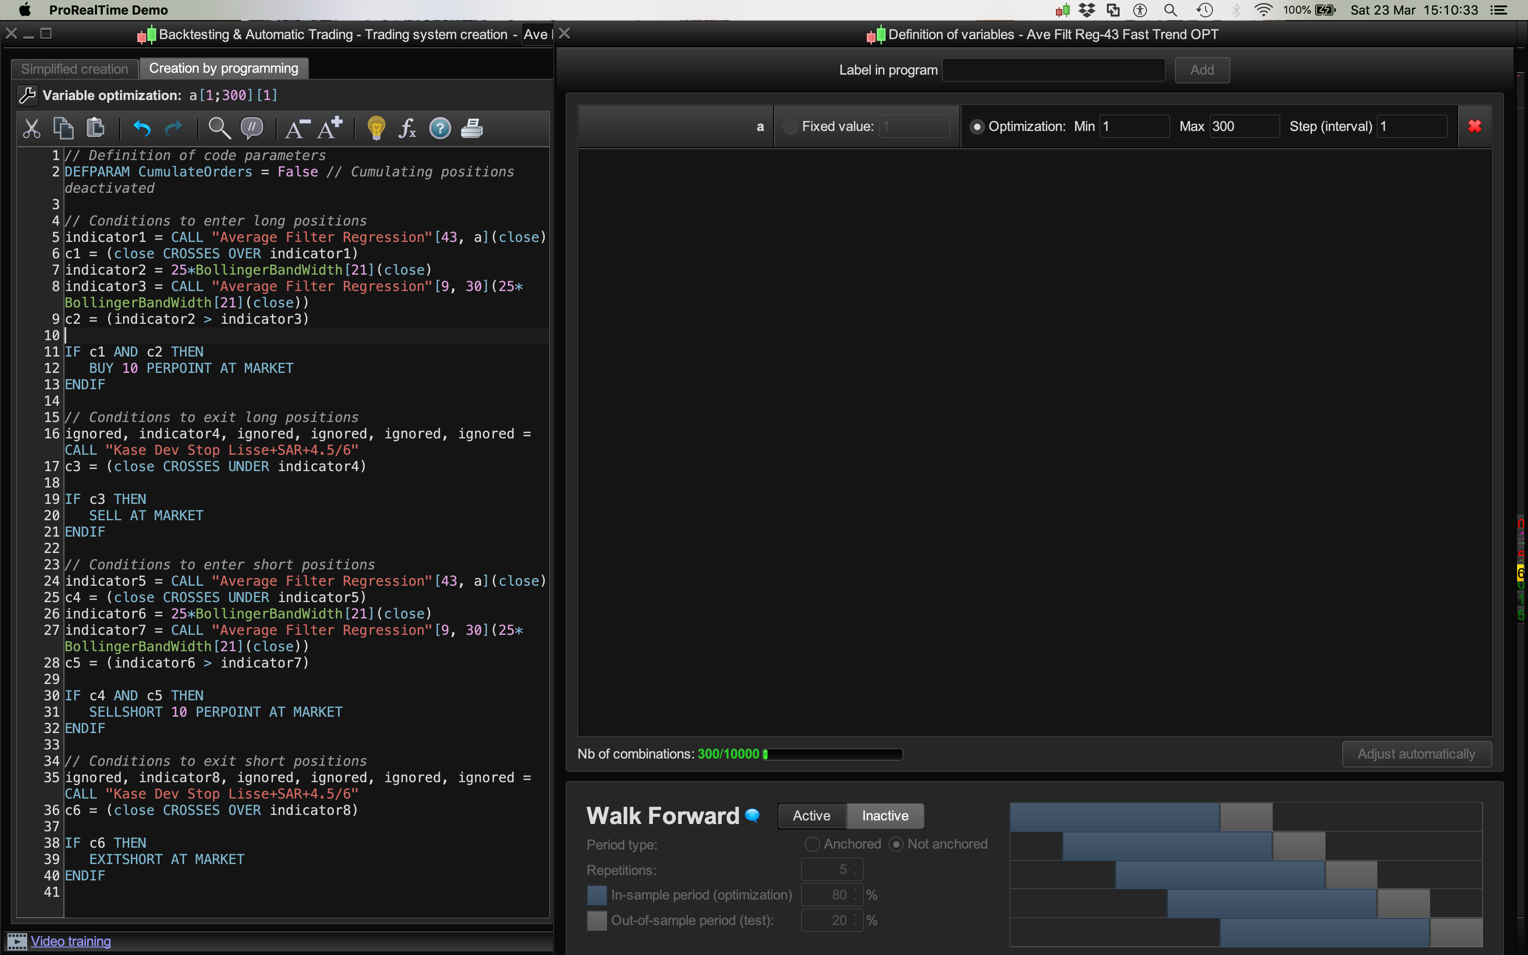Print the code with the printer icon

click(472, 128)
